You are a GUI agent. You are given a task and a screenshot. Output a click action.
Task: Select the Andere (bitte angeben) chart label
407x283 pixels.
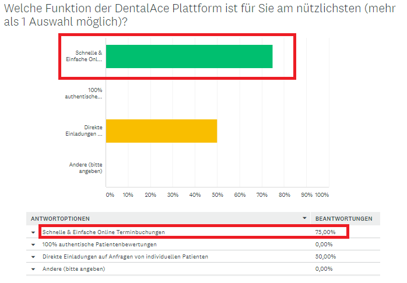(x=86, y=168)
